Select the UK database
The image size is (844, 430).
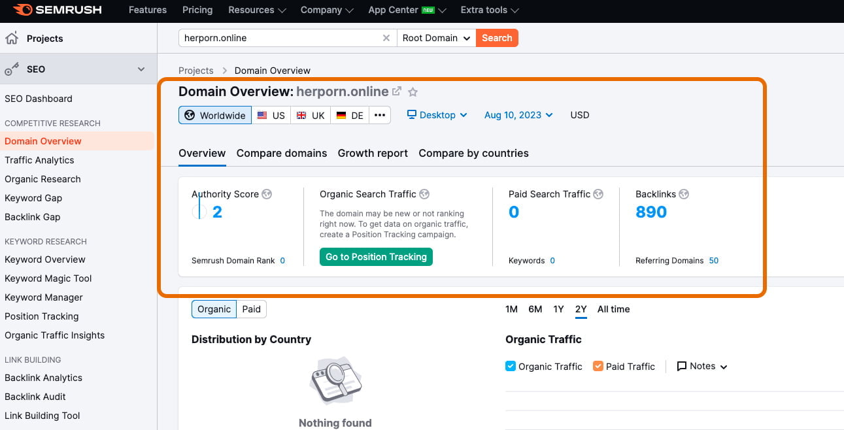pyautogui.click(x=311, y=115)
